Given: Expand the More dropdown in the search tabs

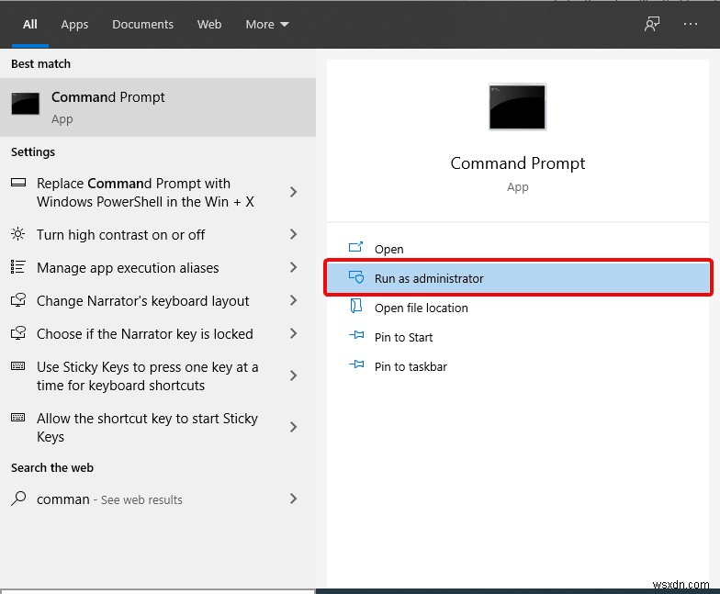Looking at the screenshot, I should (266, 25).
